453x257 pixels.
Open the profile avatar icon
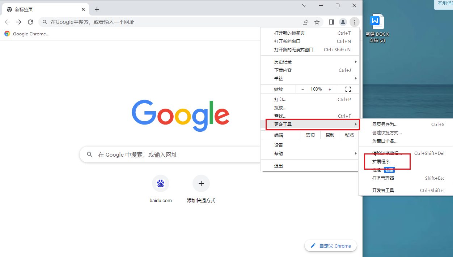(x=343, y=22)
